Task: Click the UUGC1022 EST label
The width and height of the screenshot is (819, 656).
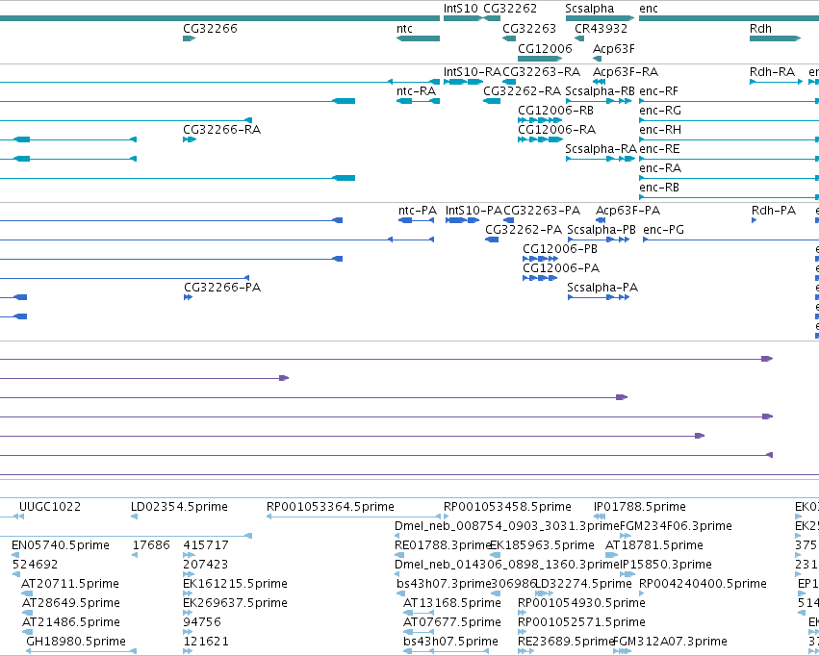Action: pos(50,507)
